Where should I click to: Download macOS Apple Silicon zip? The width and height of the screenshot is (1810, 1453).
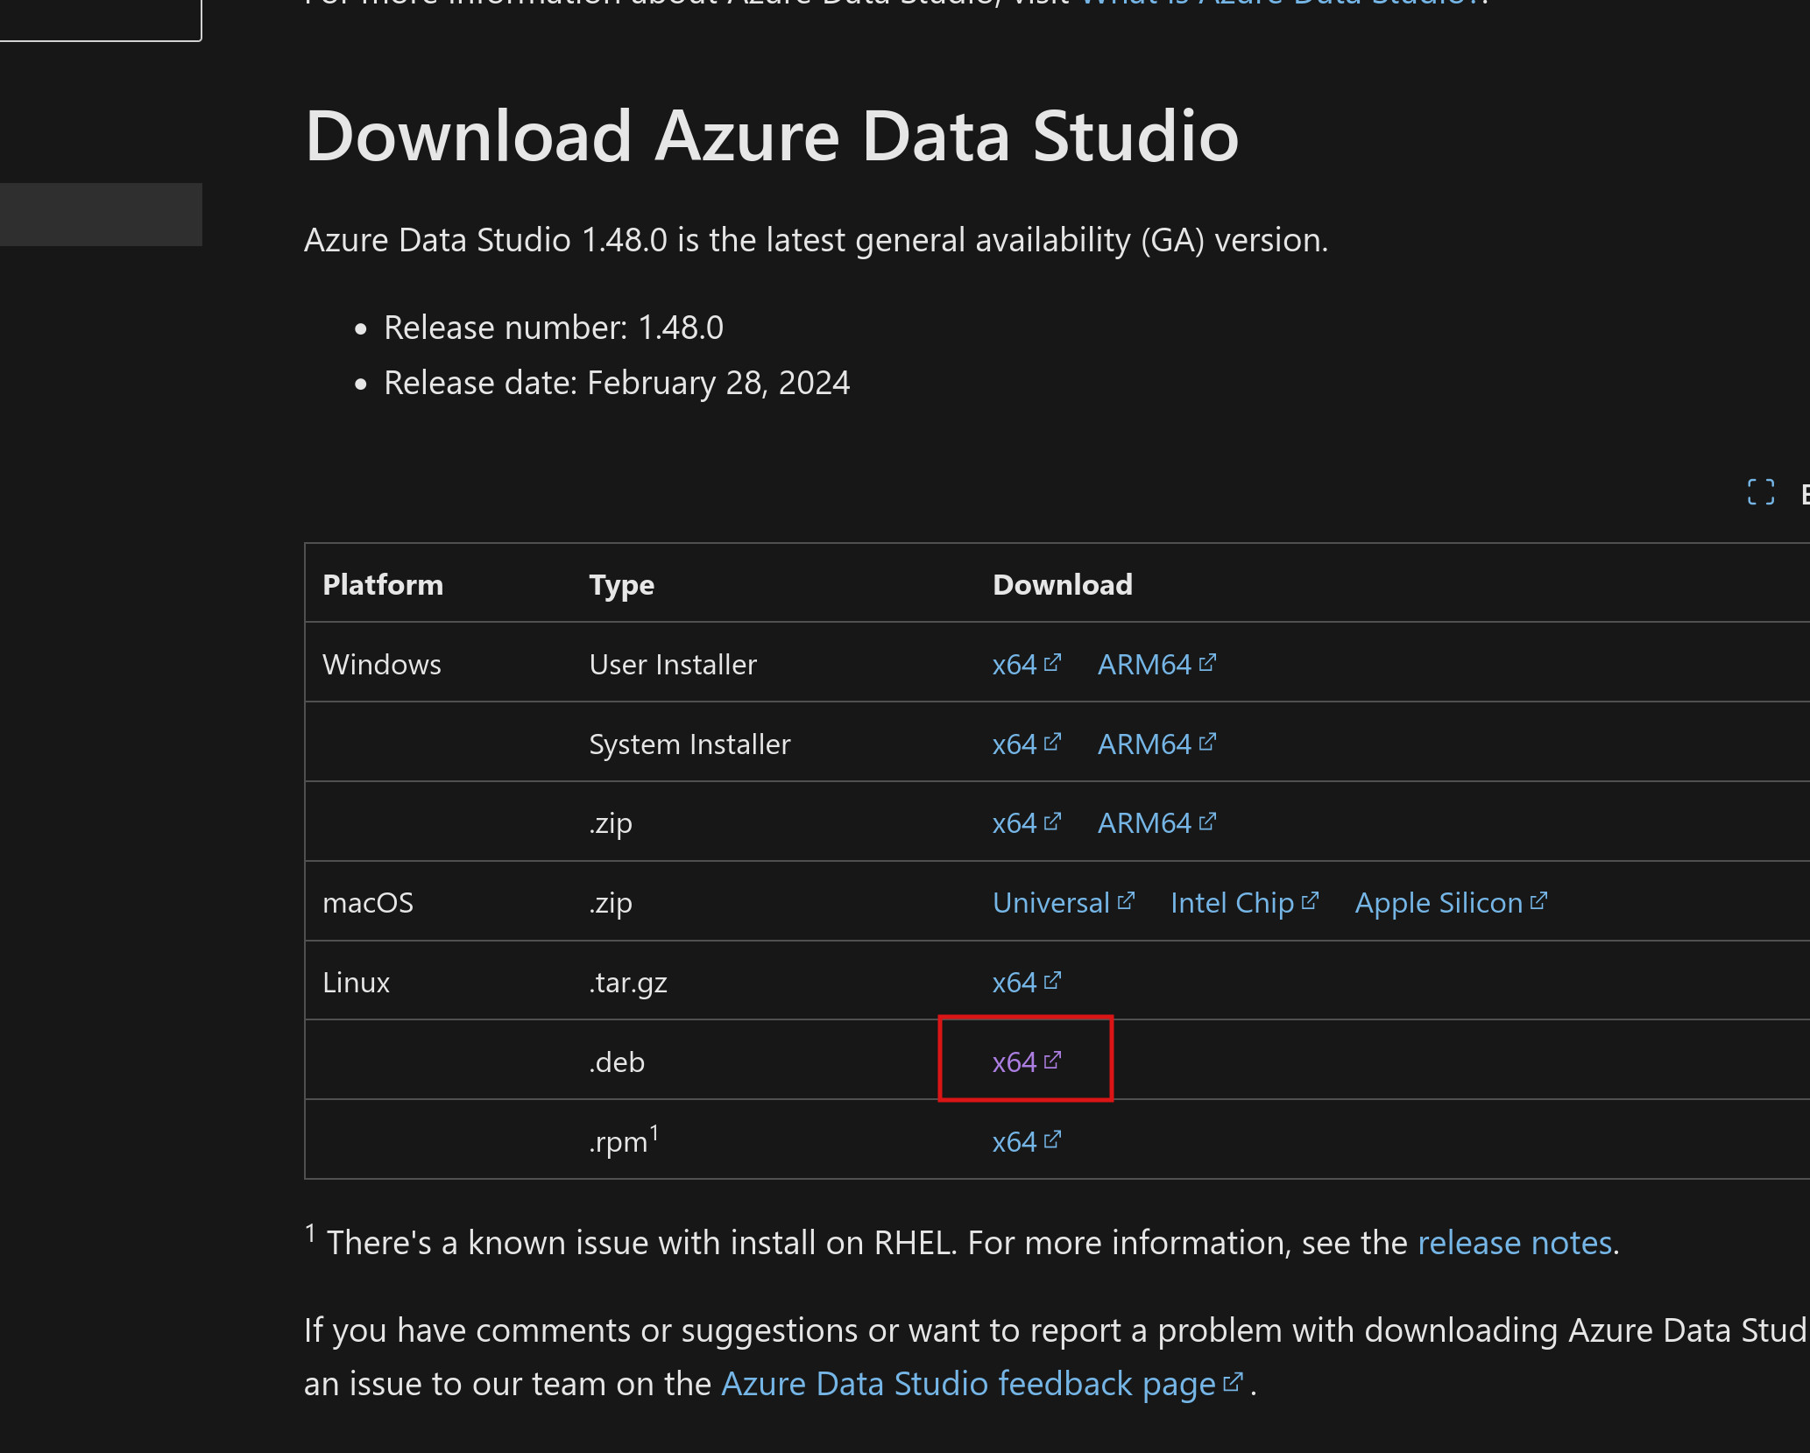pos(1439,903)
